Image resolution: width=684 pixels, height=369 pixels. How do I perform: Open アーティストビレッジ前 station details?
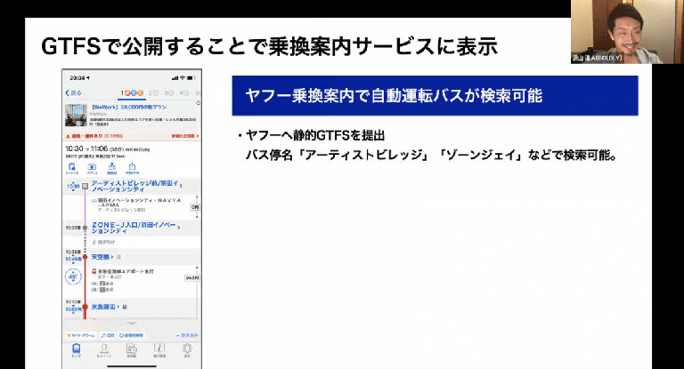136,187
